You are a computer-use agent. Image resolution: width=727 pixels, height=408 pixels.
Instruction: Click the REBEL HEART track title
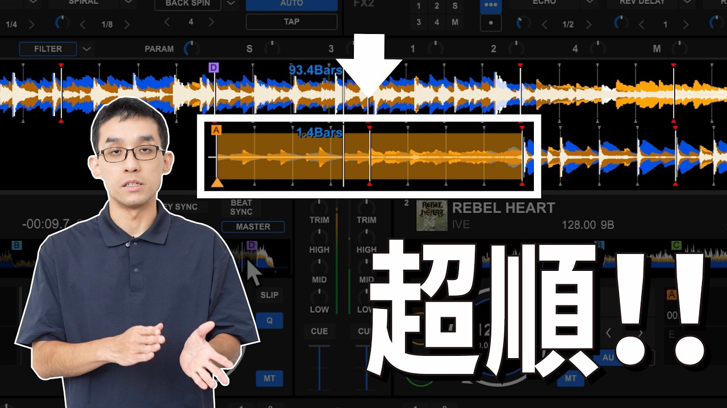click(503, 208)
